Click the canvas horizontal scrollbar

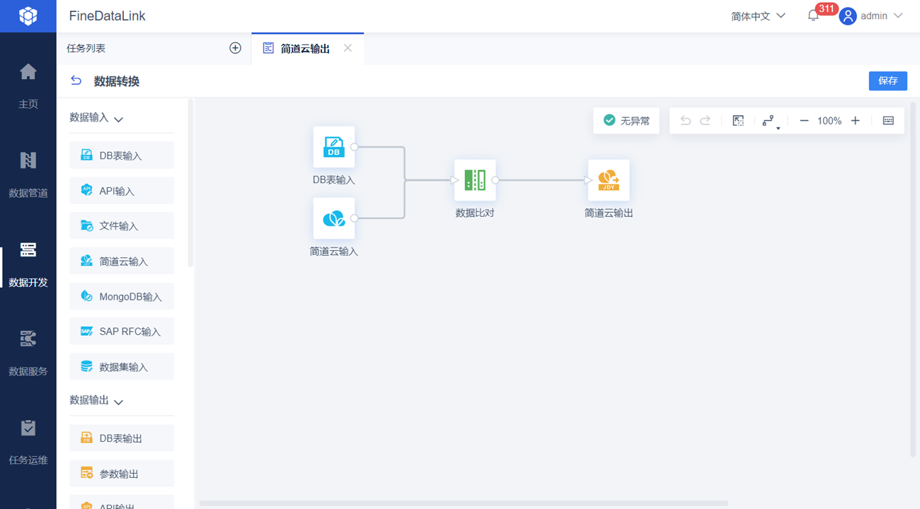464,503
